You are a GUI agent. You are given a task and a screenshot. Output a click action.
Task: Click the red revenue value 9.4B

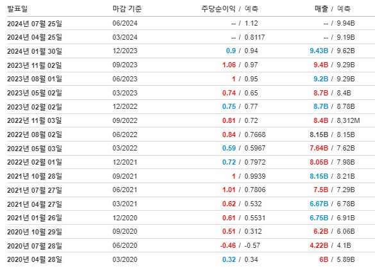321,65
